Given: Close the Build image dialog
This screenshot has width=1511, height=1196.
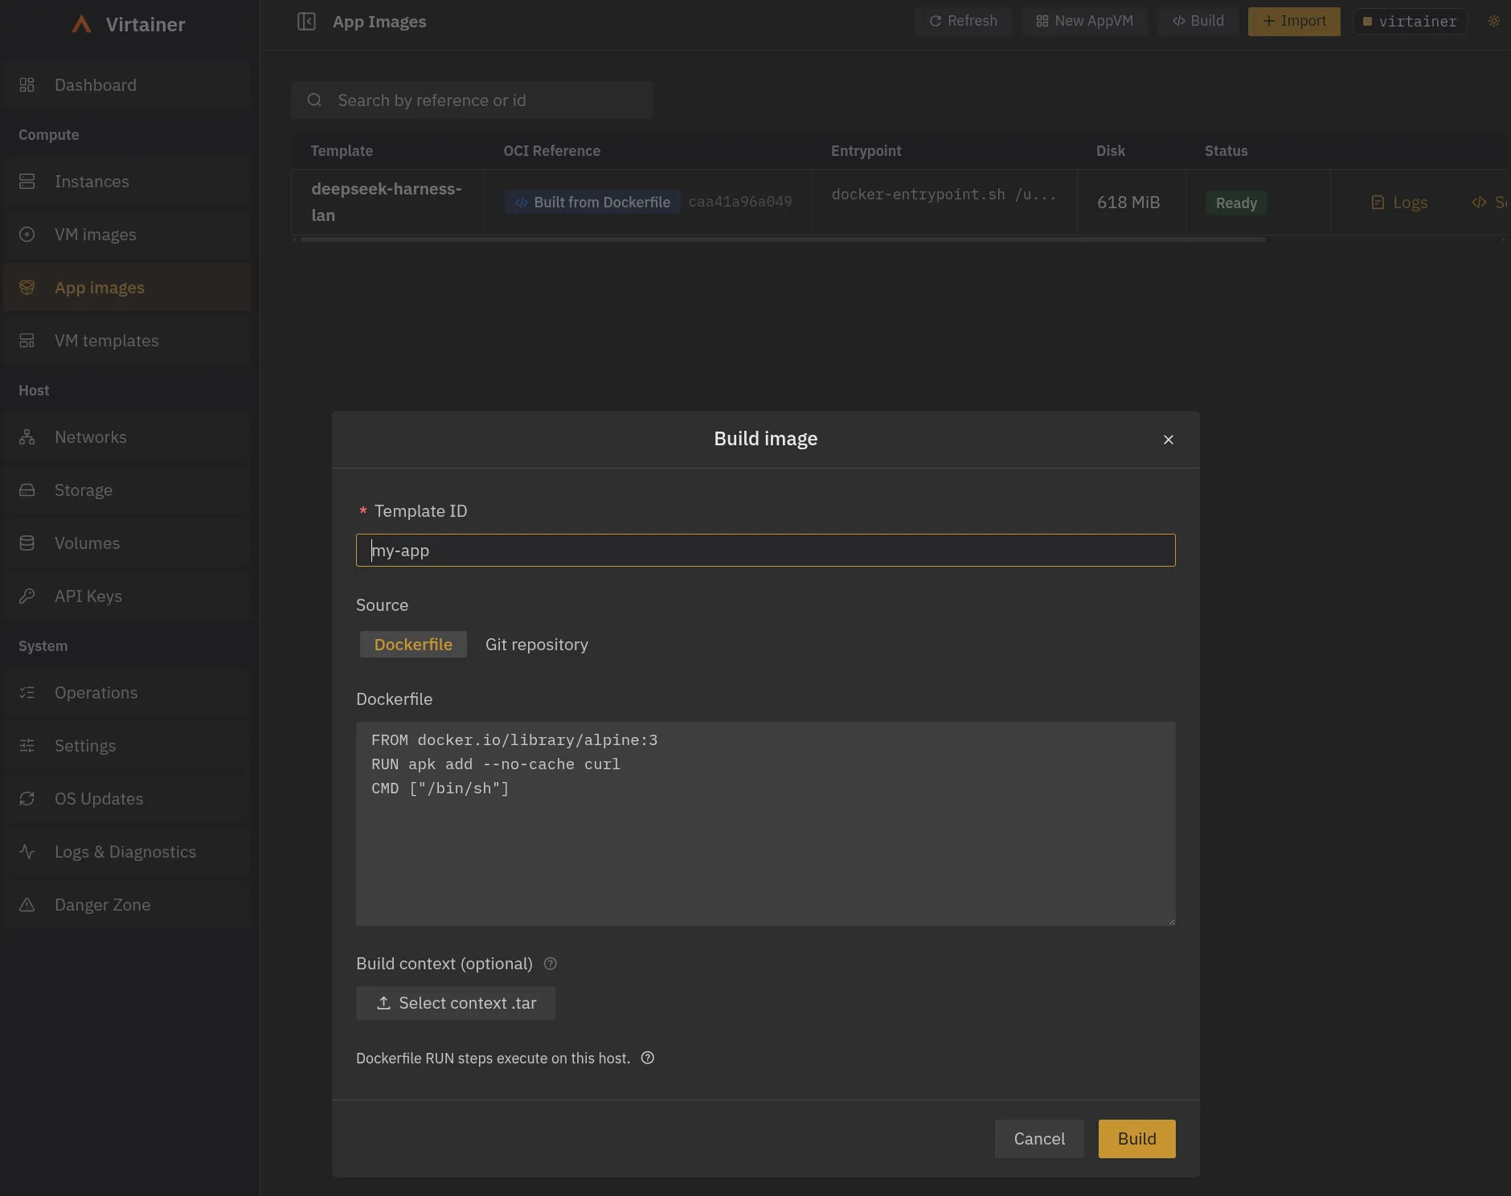Looking at the screenshot, I should tap(1169, 440).
